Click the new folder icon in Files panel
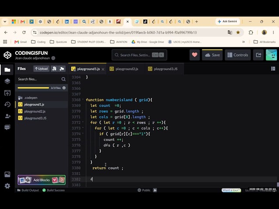This screenshot has height=209, width=279. pos(62,69)
